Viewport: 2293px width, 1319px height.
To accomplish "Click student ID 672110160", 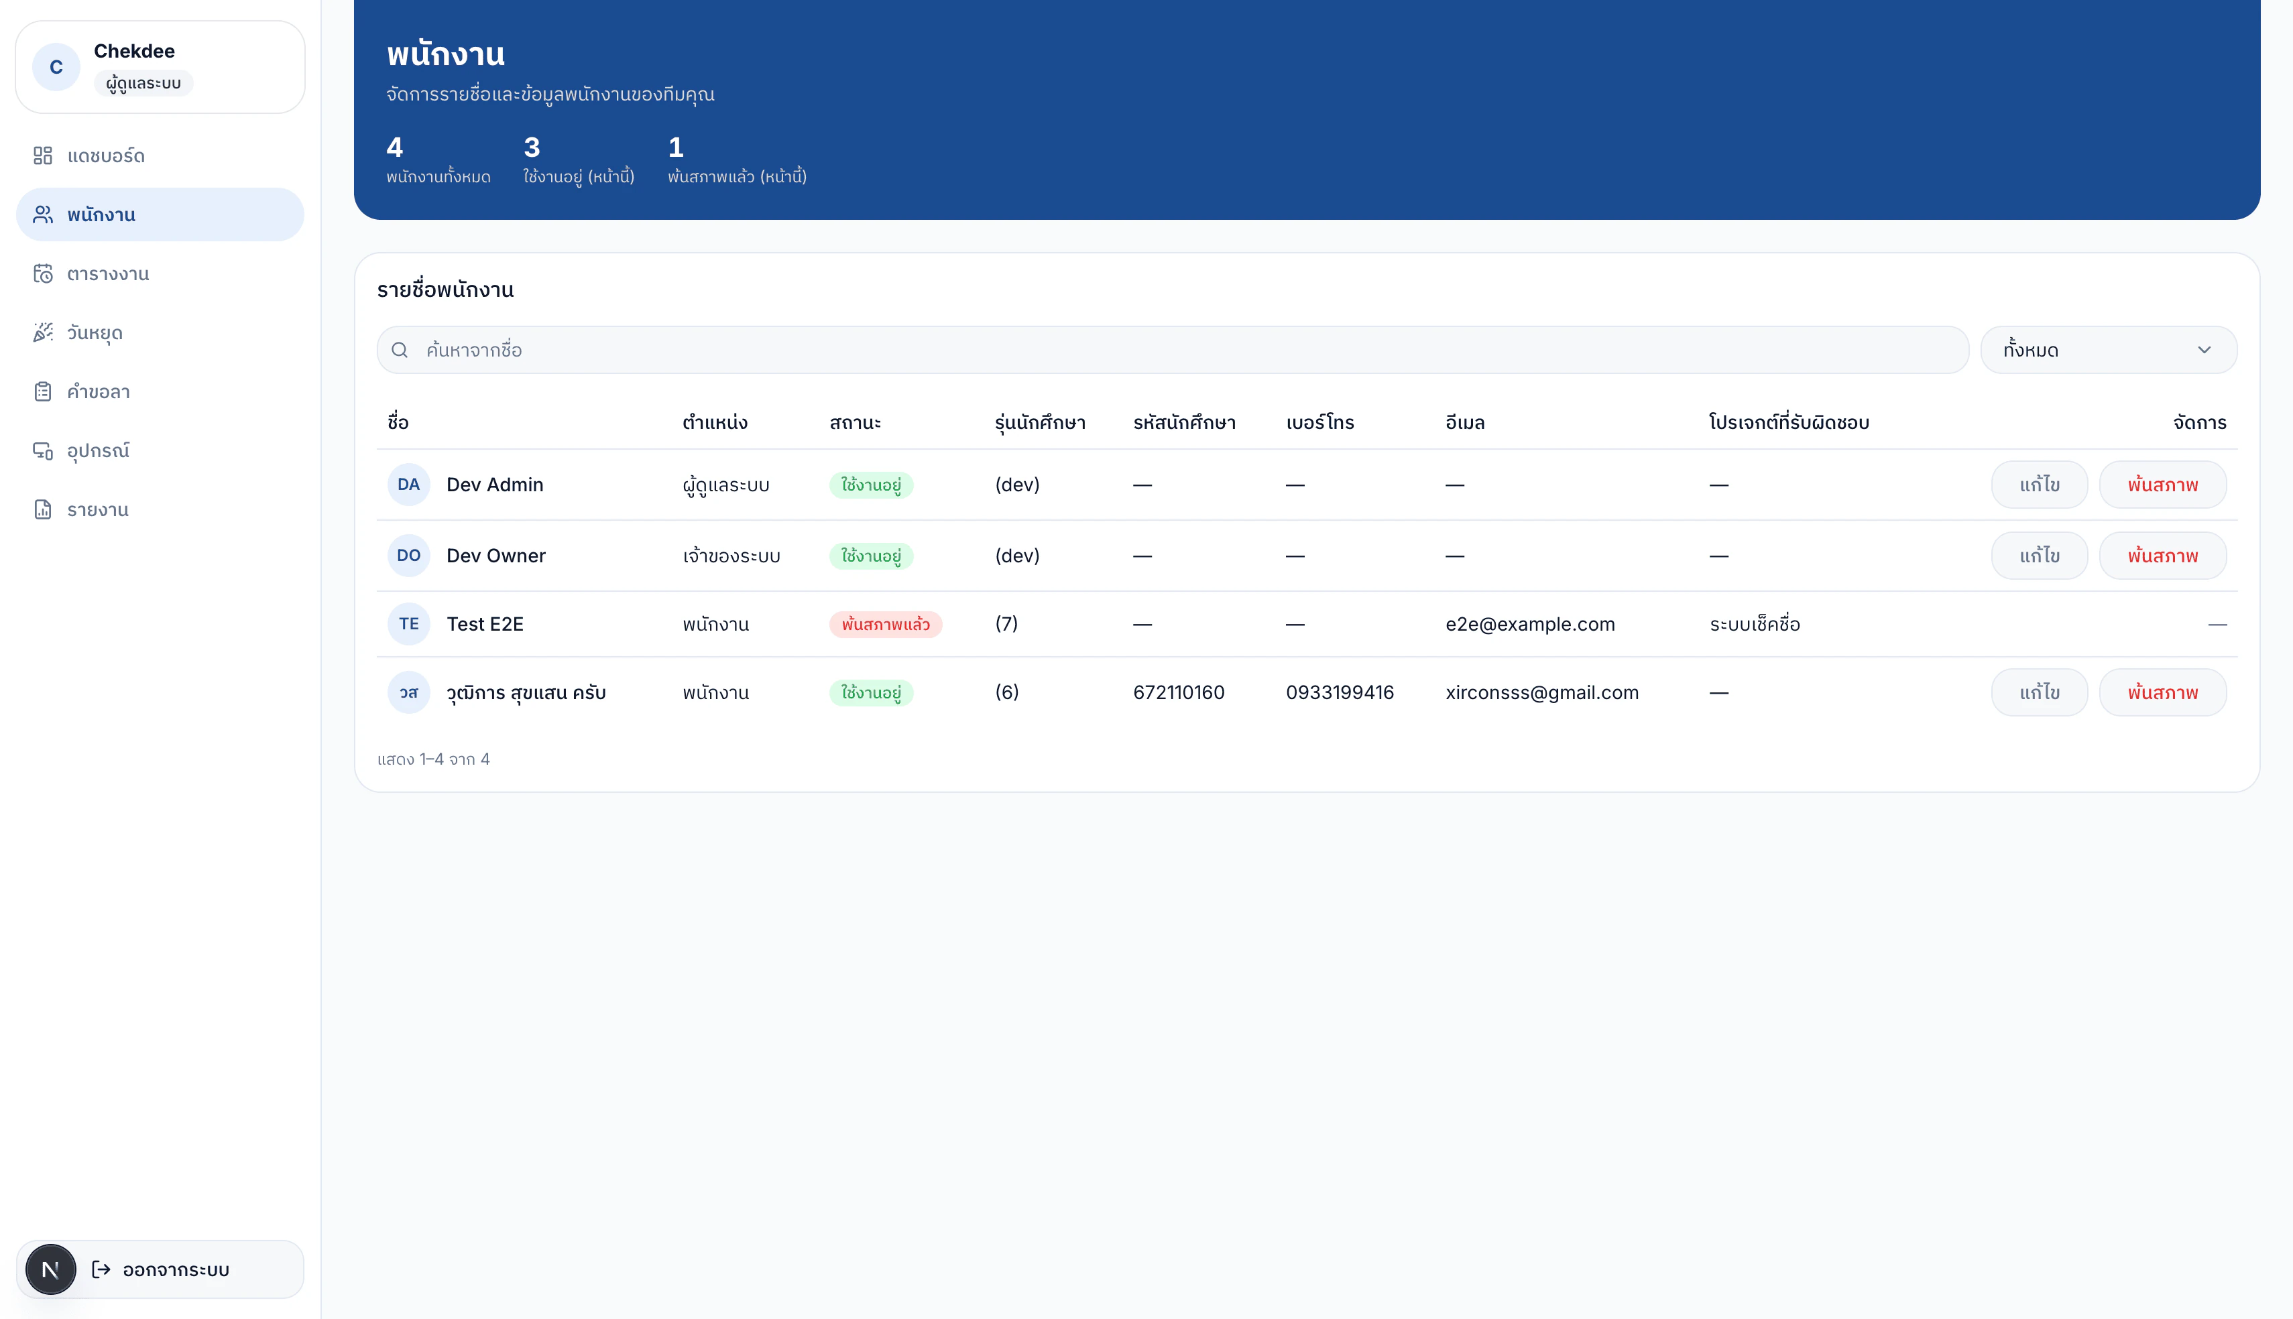I will click(x=1179, y=692).
